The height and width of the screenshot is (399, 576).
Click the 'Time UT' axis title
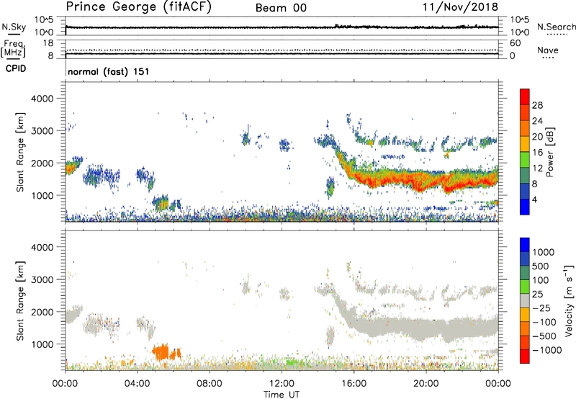[x=282, y=395]
